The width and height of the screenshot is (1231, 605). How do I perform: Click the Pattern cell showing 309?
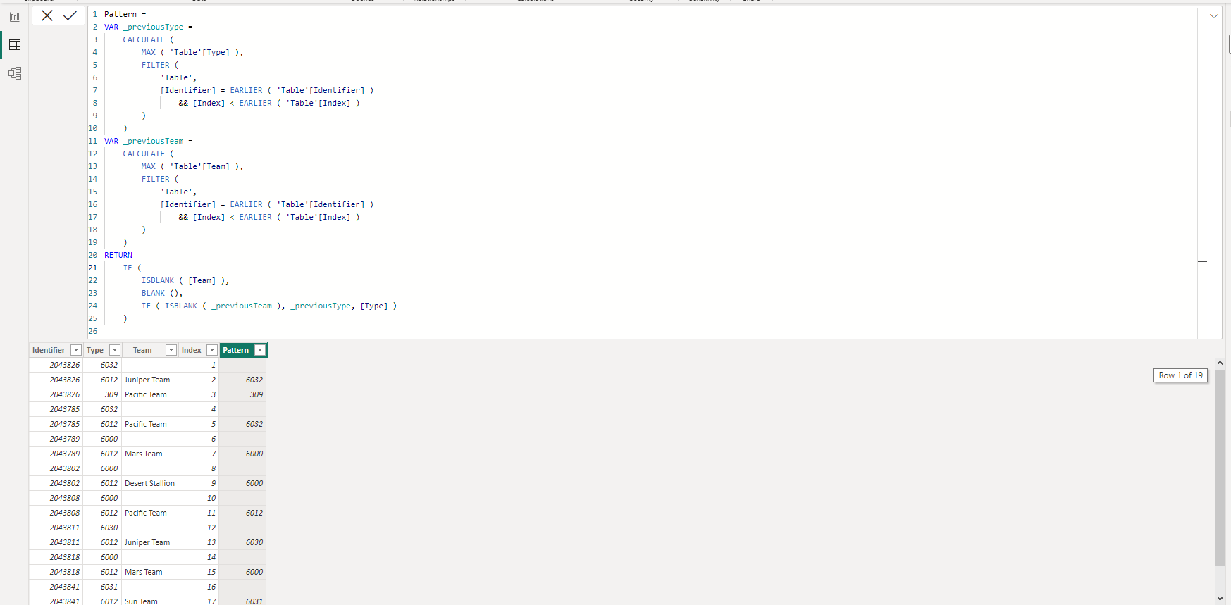pos(243,394)
